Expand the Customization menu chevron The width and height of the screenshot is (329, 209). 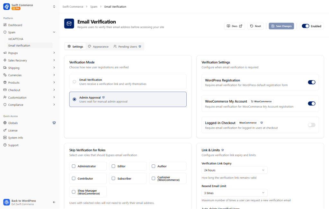(x=54, y=97)
